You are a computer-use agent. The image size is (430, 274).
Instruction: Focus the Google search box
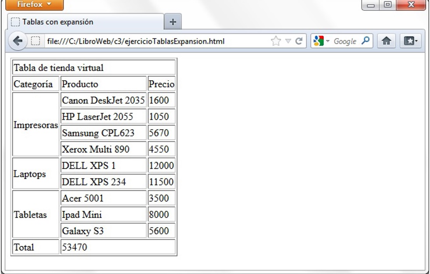(345, 41)
